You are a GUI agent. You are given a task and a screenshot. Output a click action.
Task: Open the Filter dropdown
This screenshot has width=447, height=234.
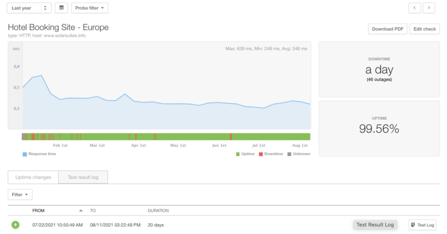tap(20, 195)
